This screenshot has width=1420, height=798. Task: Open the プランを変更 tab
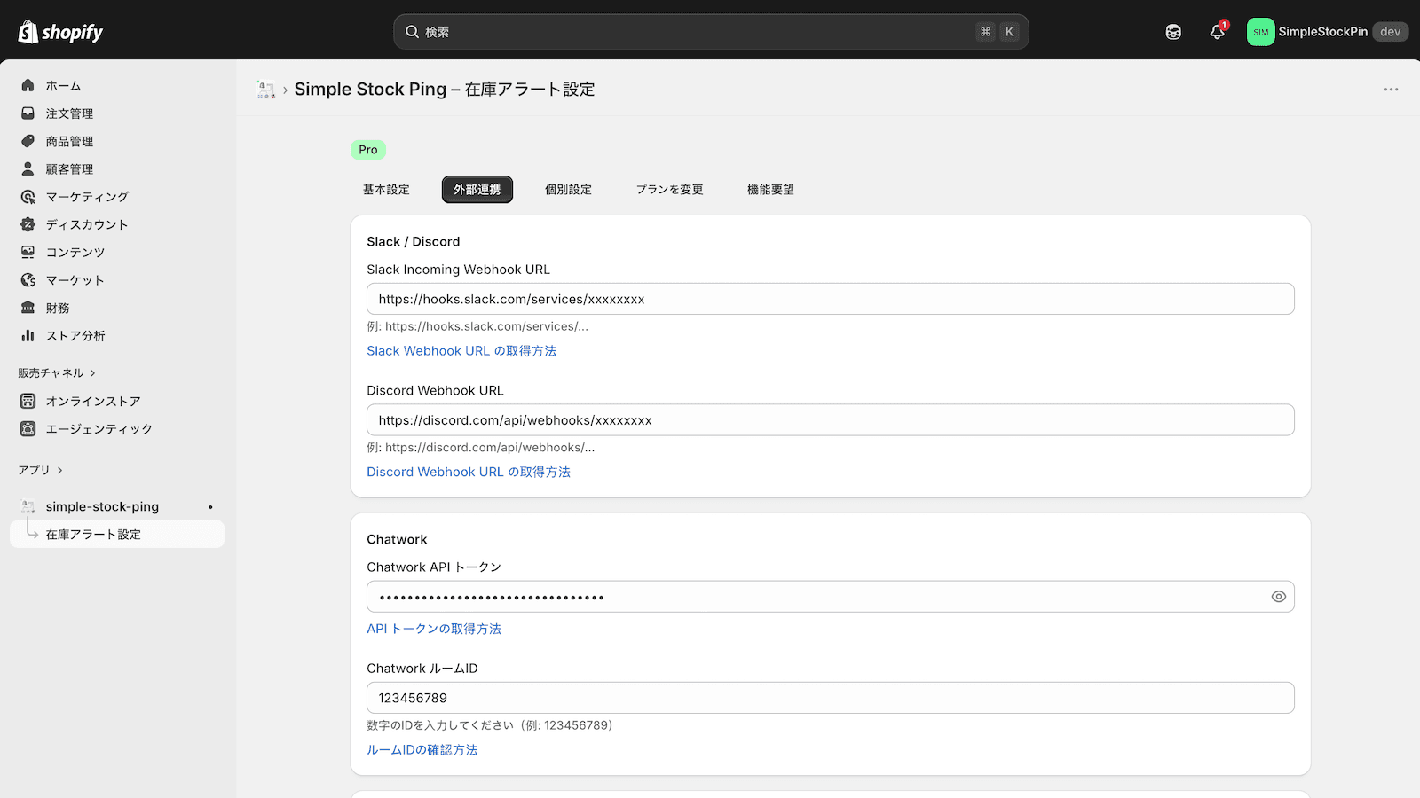[x=669, y=190]
